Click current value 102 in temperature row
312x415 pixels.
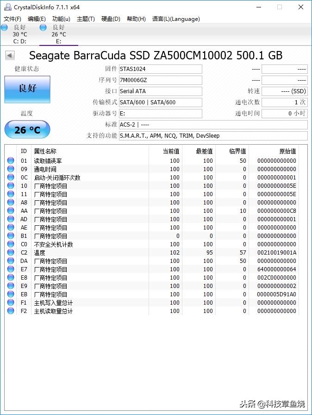coord(175,253)
